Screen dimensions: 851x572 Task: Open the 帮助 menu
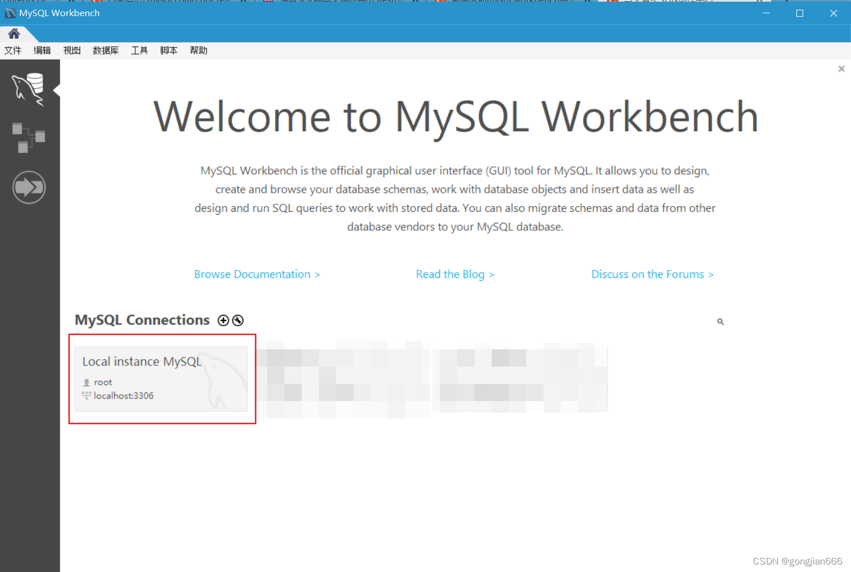coord(199,51)
